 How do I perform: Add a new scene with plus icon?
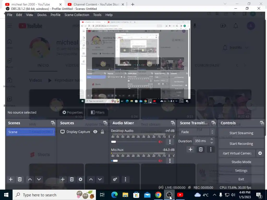pyautogui.click(x=10, y=179)
